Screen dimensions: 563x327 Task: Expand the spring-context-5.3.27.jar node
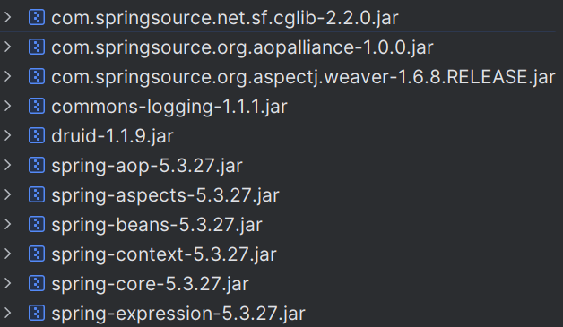point(8,254)
